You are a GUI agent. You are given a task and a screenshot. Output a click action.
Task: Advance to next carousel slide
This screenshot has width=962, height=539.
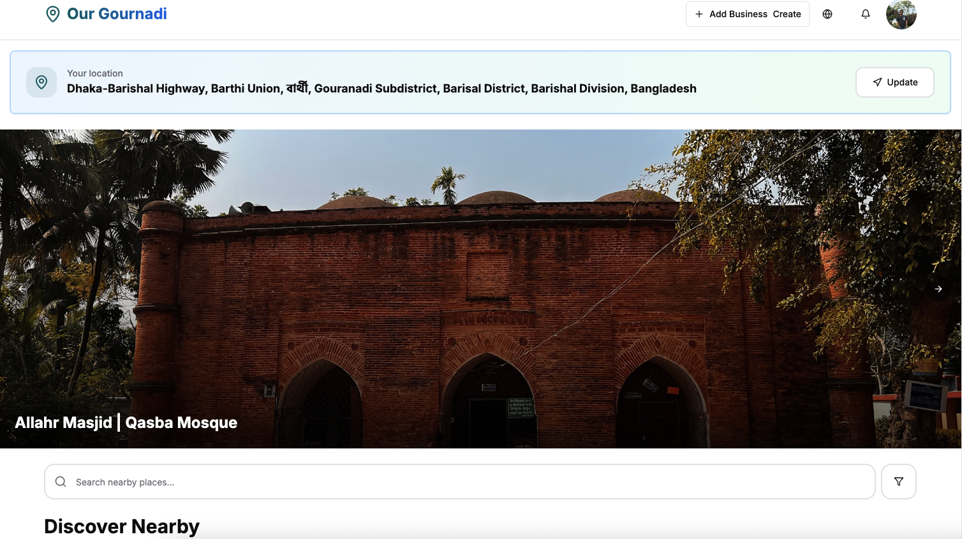[938, 289]
